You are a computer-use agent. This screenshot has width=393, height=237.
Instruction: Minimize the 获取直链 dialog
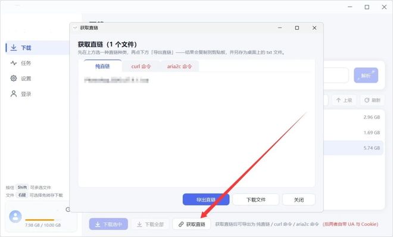280,28
